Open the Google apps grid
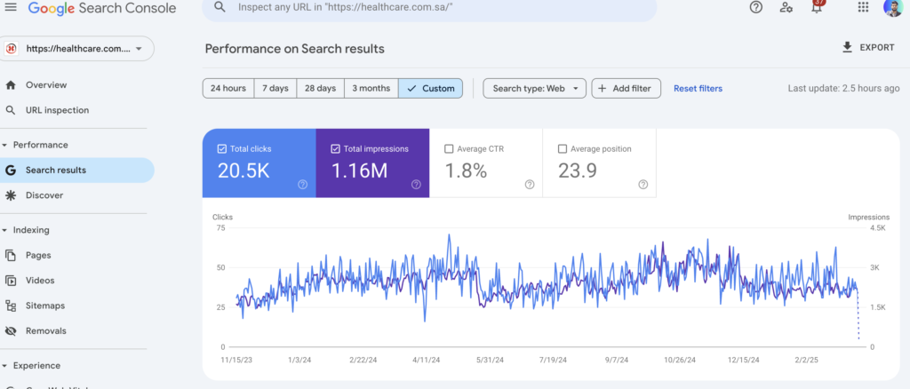Viewport: 910px width, 389px height. (863, 7)
